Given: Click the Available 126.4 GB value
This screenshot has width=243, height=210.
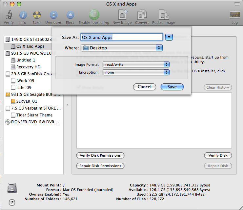Looking at the screenshot, I should click(x=180, y=190).
